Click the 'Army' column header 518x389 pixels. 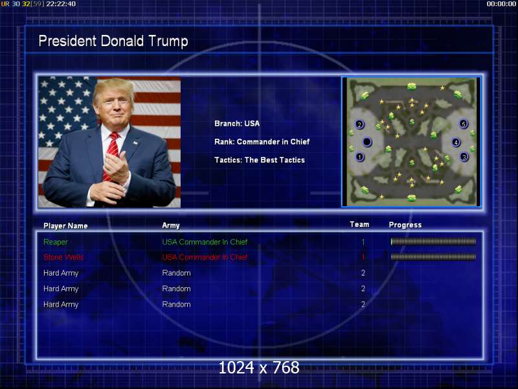pyautogui.click(x=171, y=225)
